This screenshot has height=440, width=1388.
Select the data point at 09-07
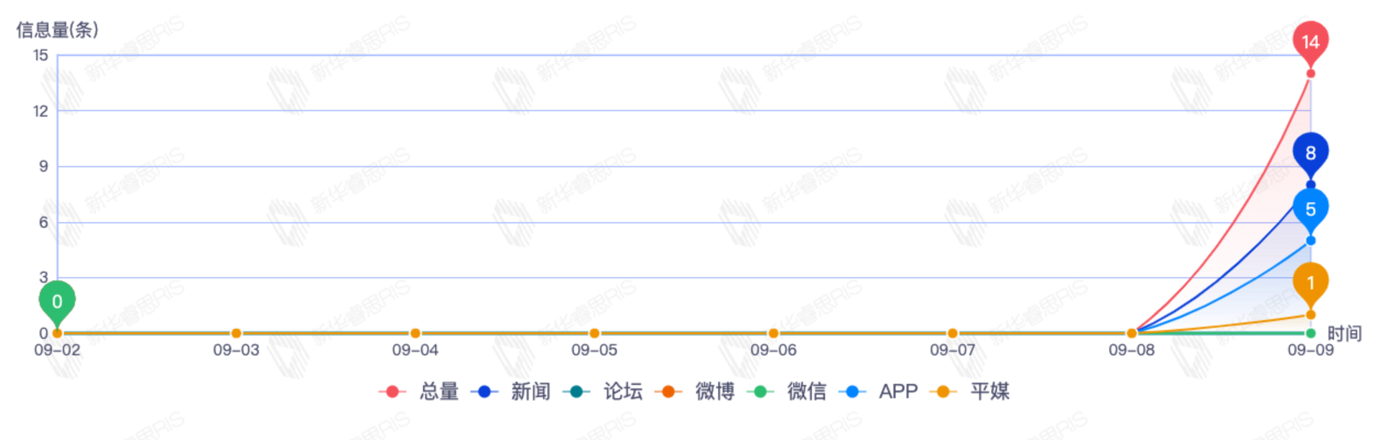952,333
